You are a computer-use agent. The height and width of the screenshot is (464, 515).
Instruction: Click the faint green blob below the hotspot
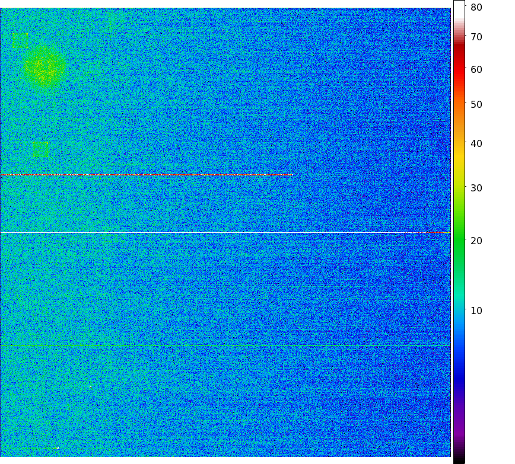pyautogui.click(x=40, y=148)
